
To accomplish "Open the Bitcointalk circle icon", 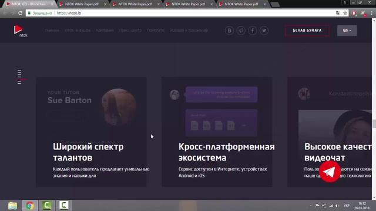I will tap(229, 30).
